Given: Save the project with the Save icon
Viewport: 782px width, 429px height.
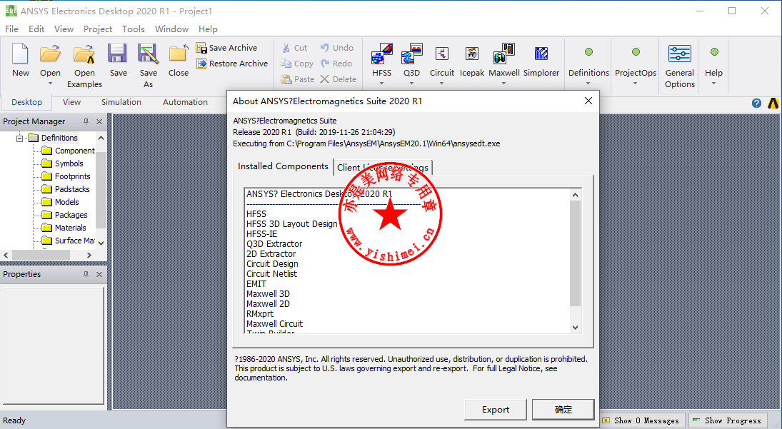Looking at the screenshot, I should tap(119, 54).
